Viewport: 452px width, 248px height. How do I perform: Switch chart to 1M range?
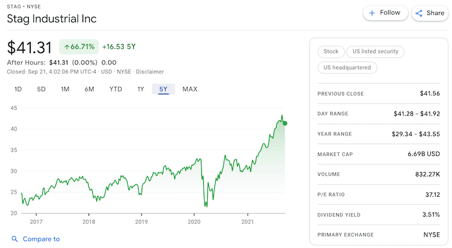click(x=65, y=89)
